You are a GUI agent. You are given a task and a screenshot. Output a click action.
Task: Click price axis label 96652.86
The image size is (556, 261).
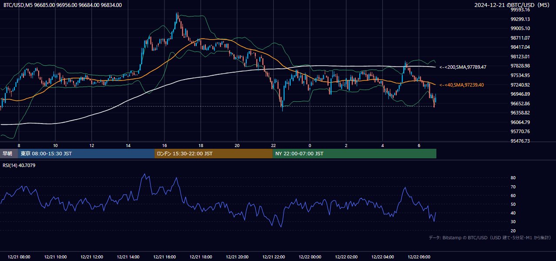(520, 104)
